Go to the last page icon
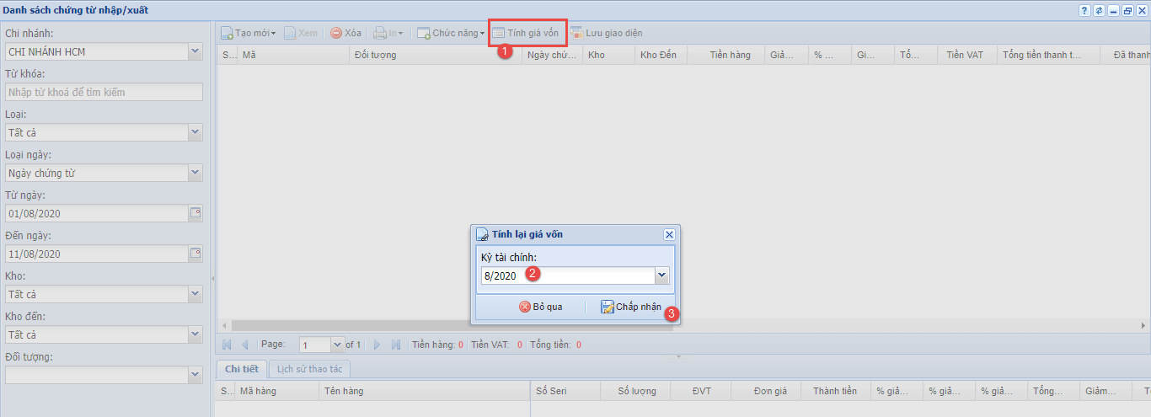The width and height of the screenshot is (1151, 417). click(396, 345)
